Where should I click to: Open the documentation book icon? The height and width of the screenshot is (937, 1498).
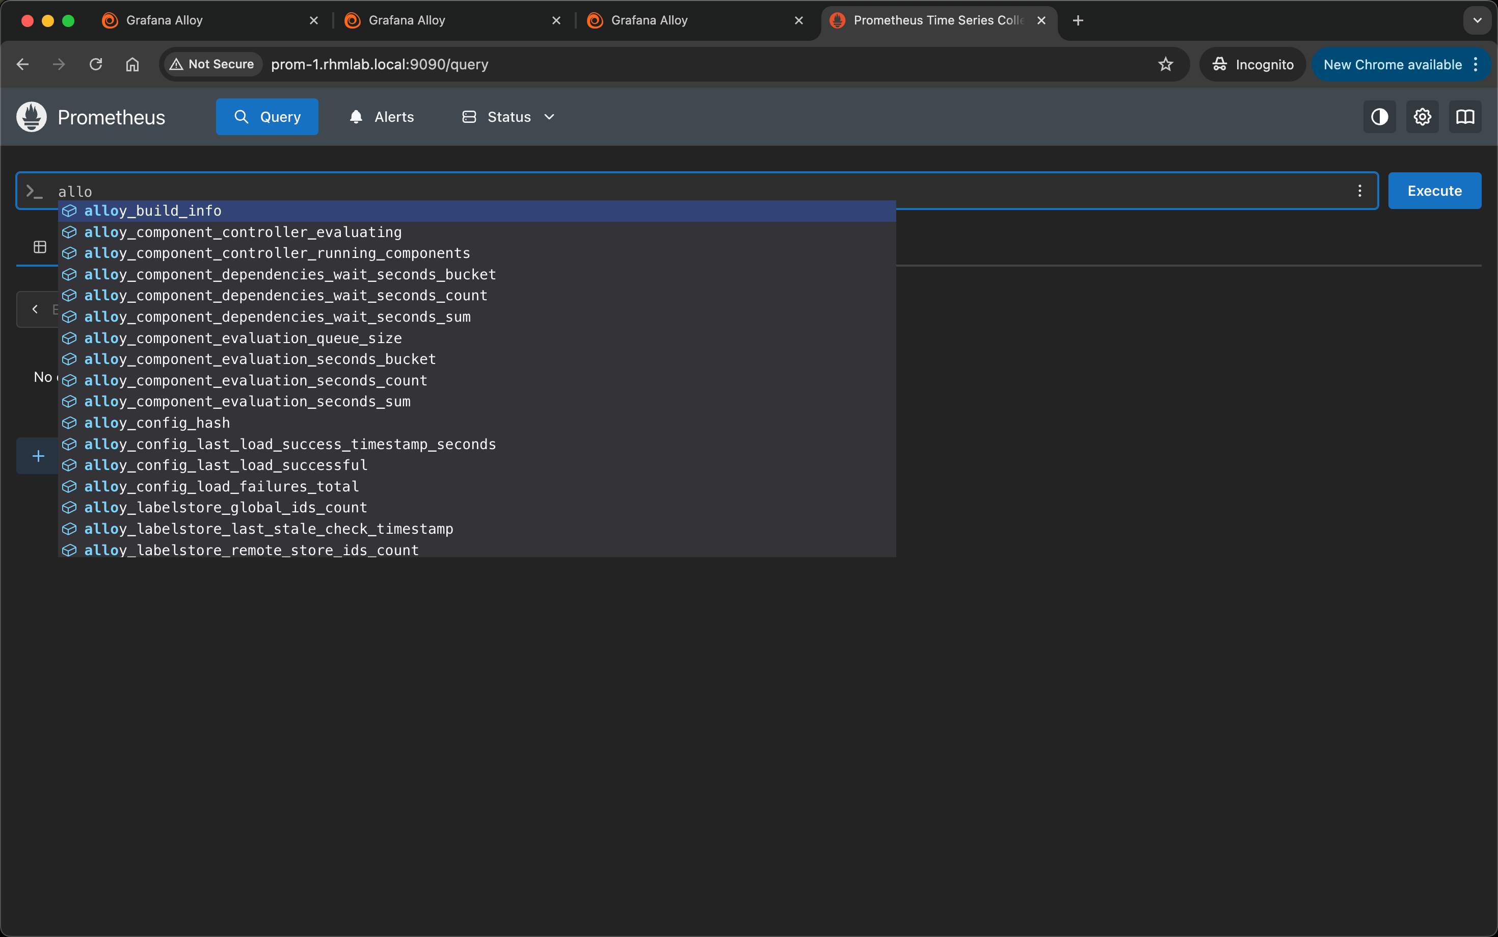coord(1464,117)
